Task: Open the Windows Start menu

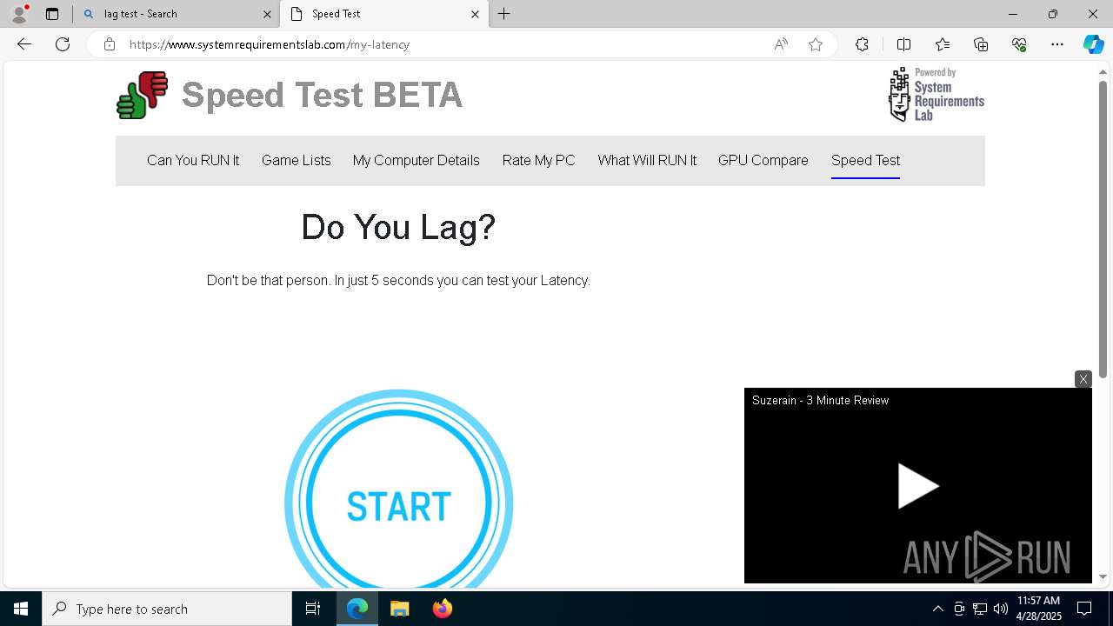Action: point(21,609)
